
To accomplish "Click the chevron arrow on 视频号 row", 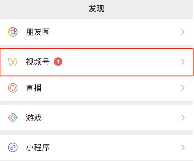I will [x=183, y=62].
